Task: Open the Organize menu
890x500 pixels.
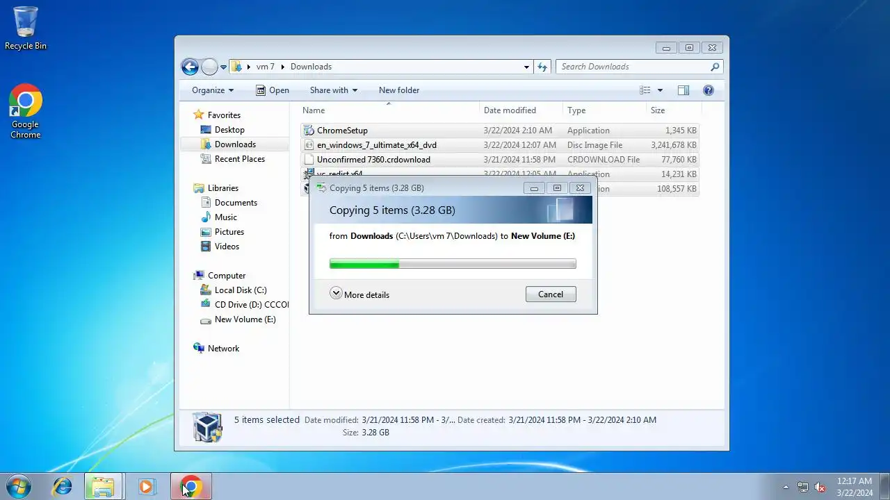Action: pos(213,90)
